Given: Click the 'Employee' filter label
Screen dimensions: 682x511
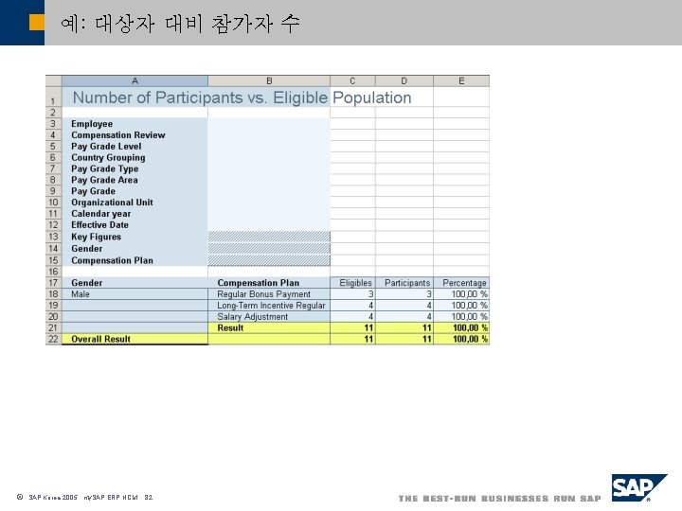Looking at the screenshot, I should 92,124.
